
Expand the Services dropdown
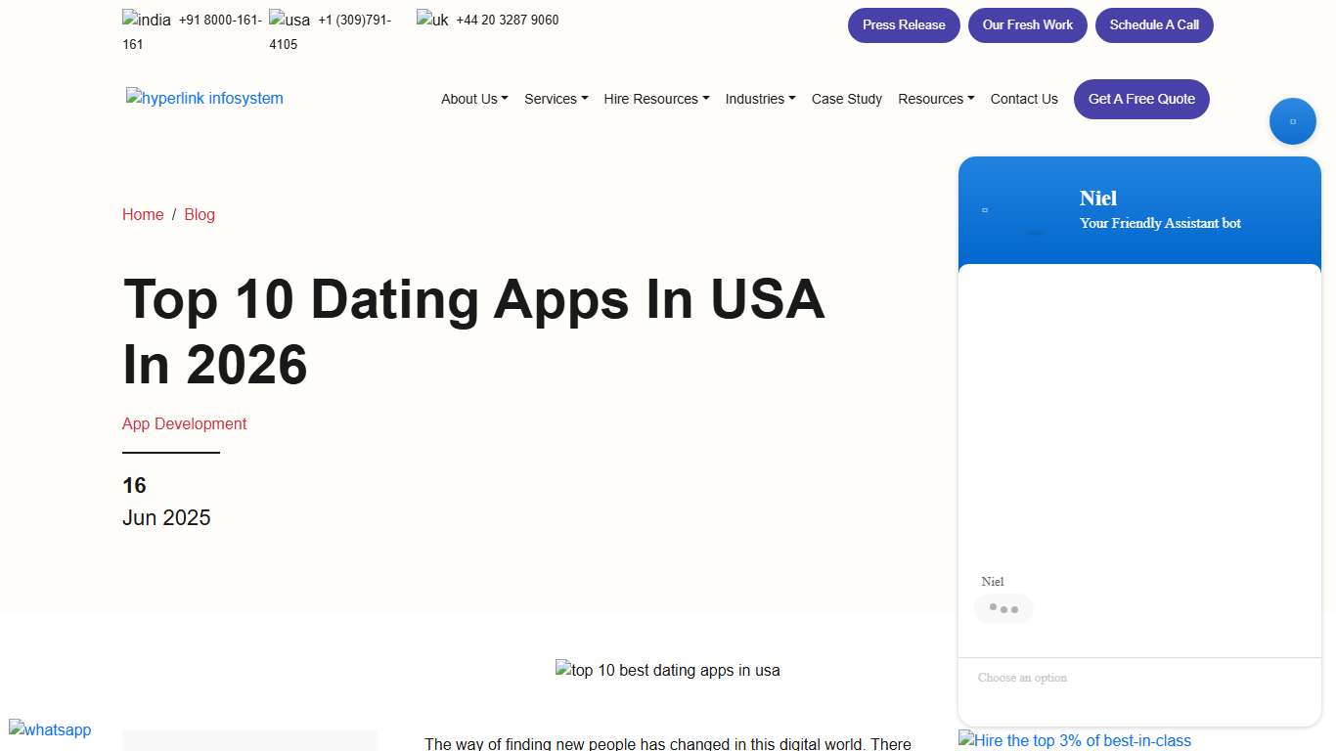[555, 99]
